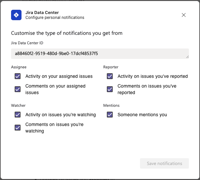
Task: Uncheck Activity on your assigned issues
Action: pos(18,76)
